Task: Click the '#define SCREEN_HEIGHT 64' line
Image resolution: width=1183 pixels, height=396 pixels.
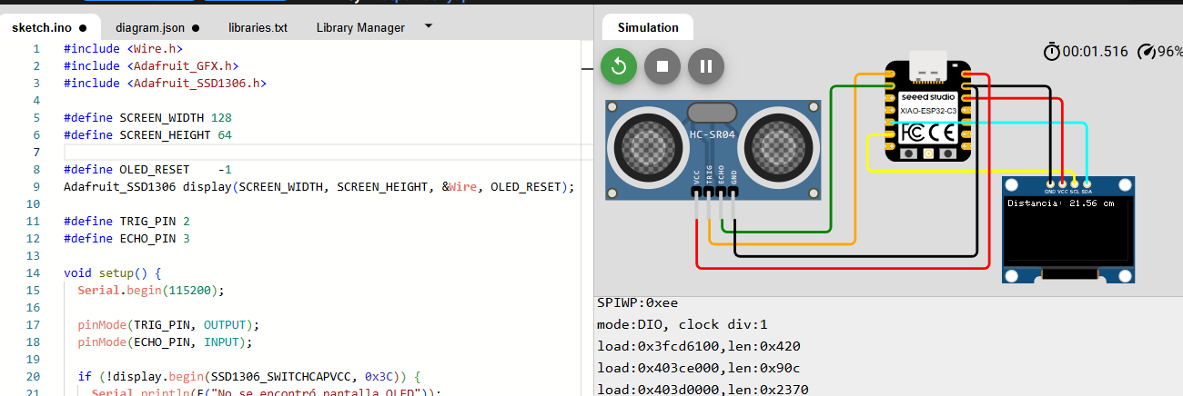Action: click(147, 134)
